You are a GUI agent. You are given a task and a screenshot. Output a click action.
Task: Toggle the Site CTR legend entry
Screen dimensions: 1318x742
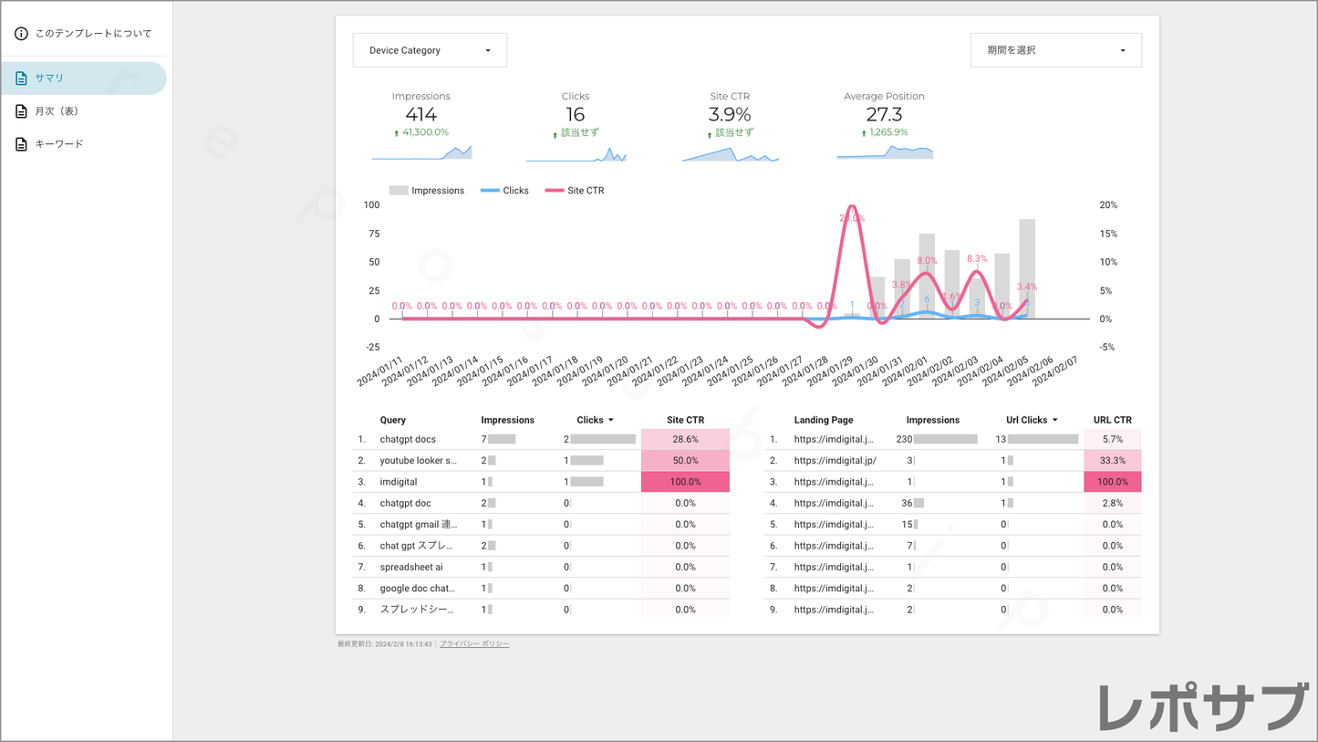[575, 191]
